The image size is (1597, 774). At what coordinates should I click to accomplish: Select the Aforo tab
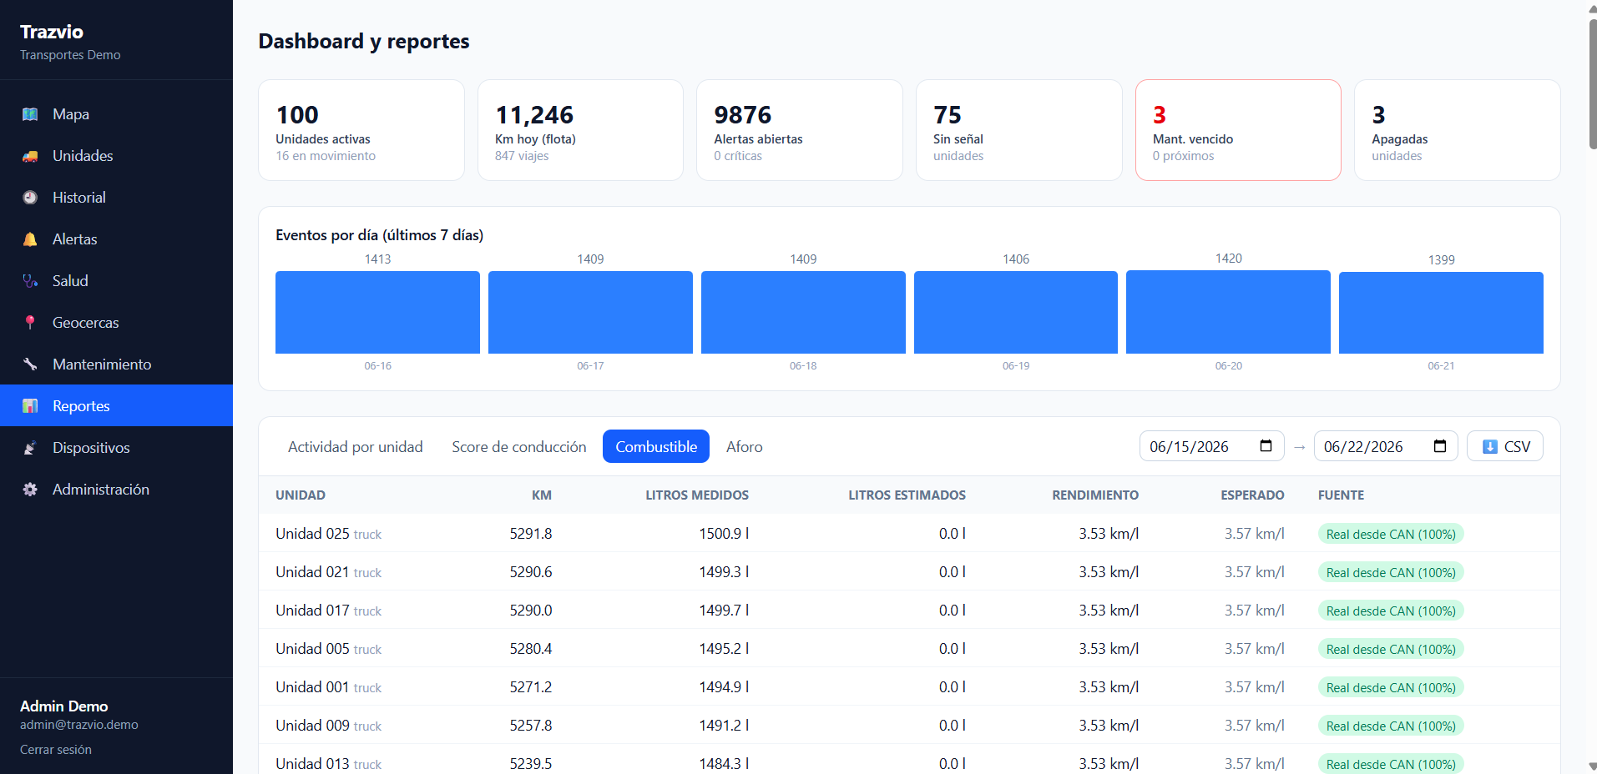tap(745, 447)
